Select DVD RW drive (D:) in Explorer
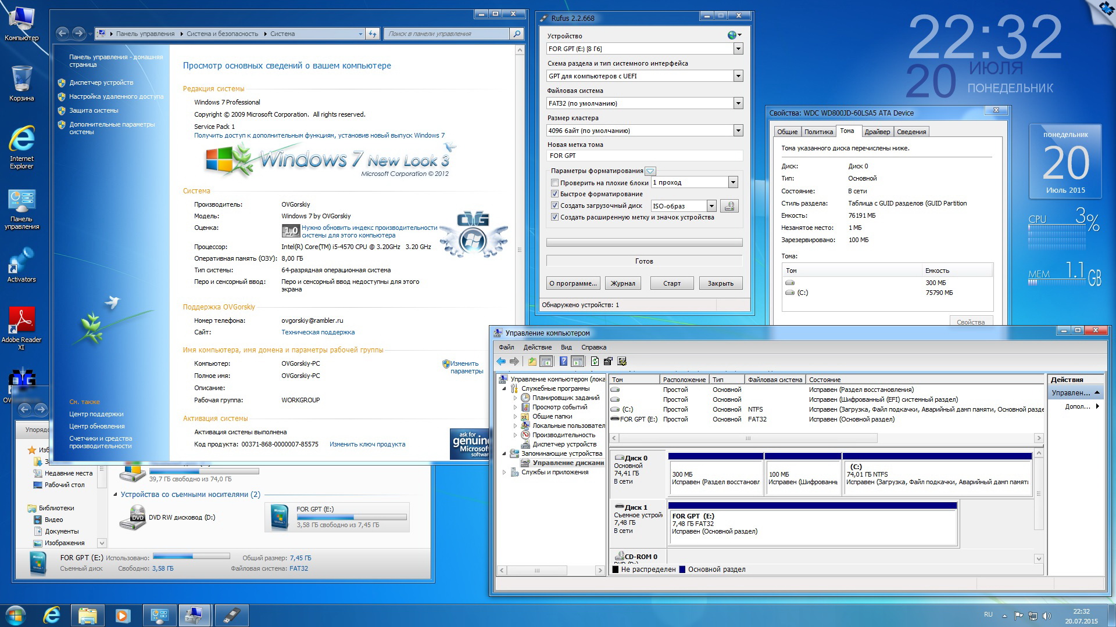 pyautogui.click(x=169, y=517)
